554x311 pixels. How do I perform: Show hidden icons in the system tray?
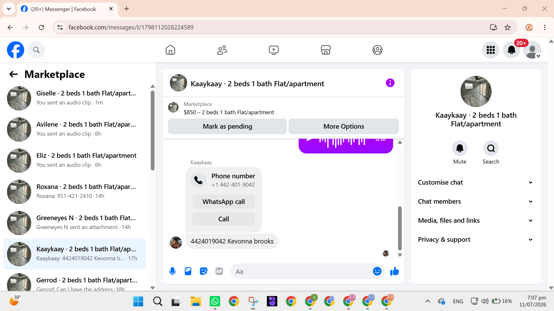428,301
